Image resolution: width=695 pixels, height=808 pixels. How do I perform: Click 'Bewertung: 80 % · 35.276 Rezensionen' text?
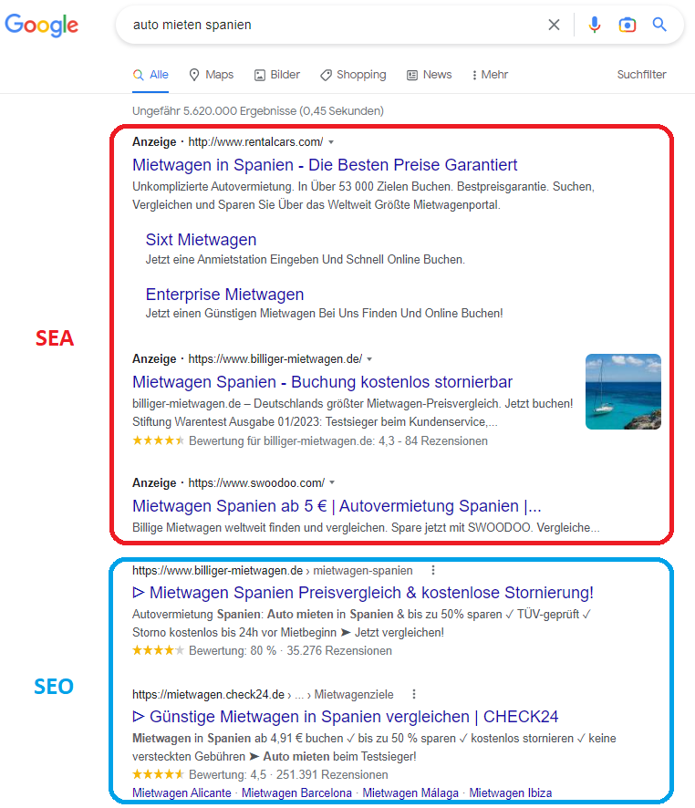pos(290,651)
